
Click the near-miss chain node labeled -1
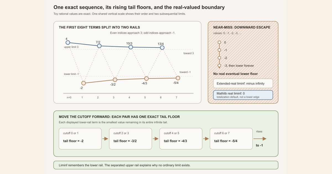pyautogui.click(x=219, y=50)
